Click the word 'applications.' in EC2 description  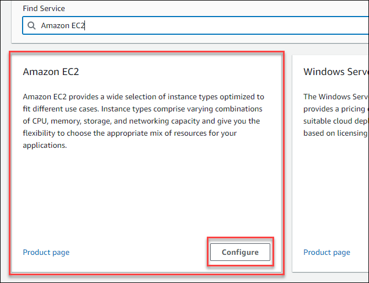tap(46, 145)
